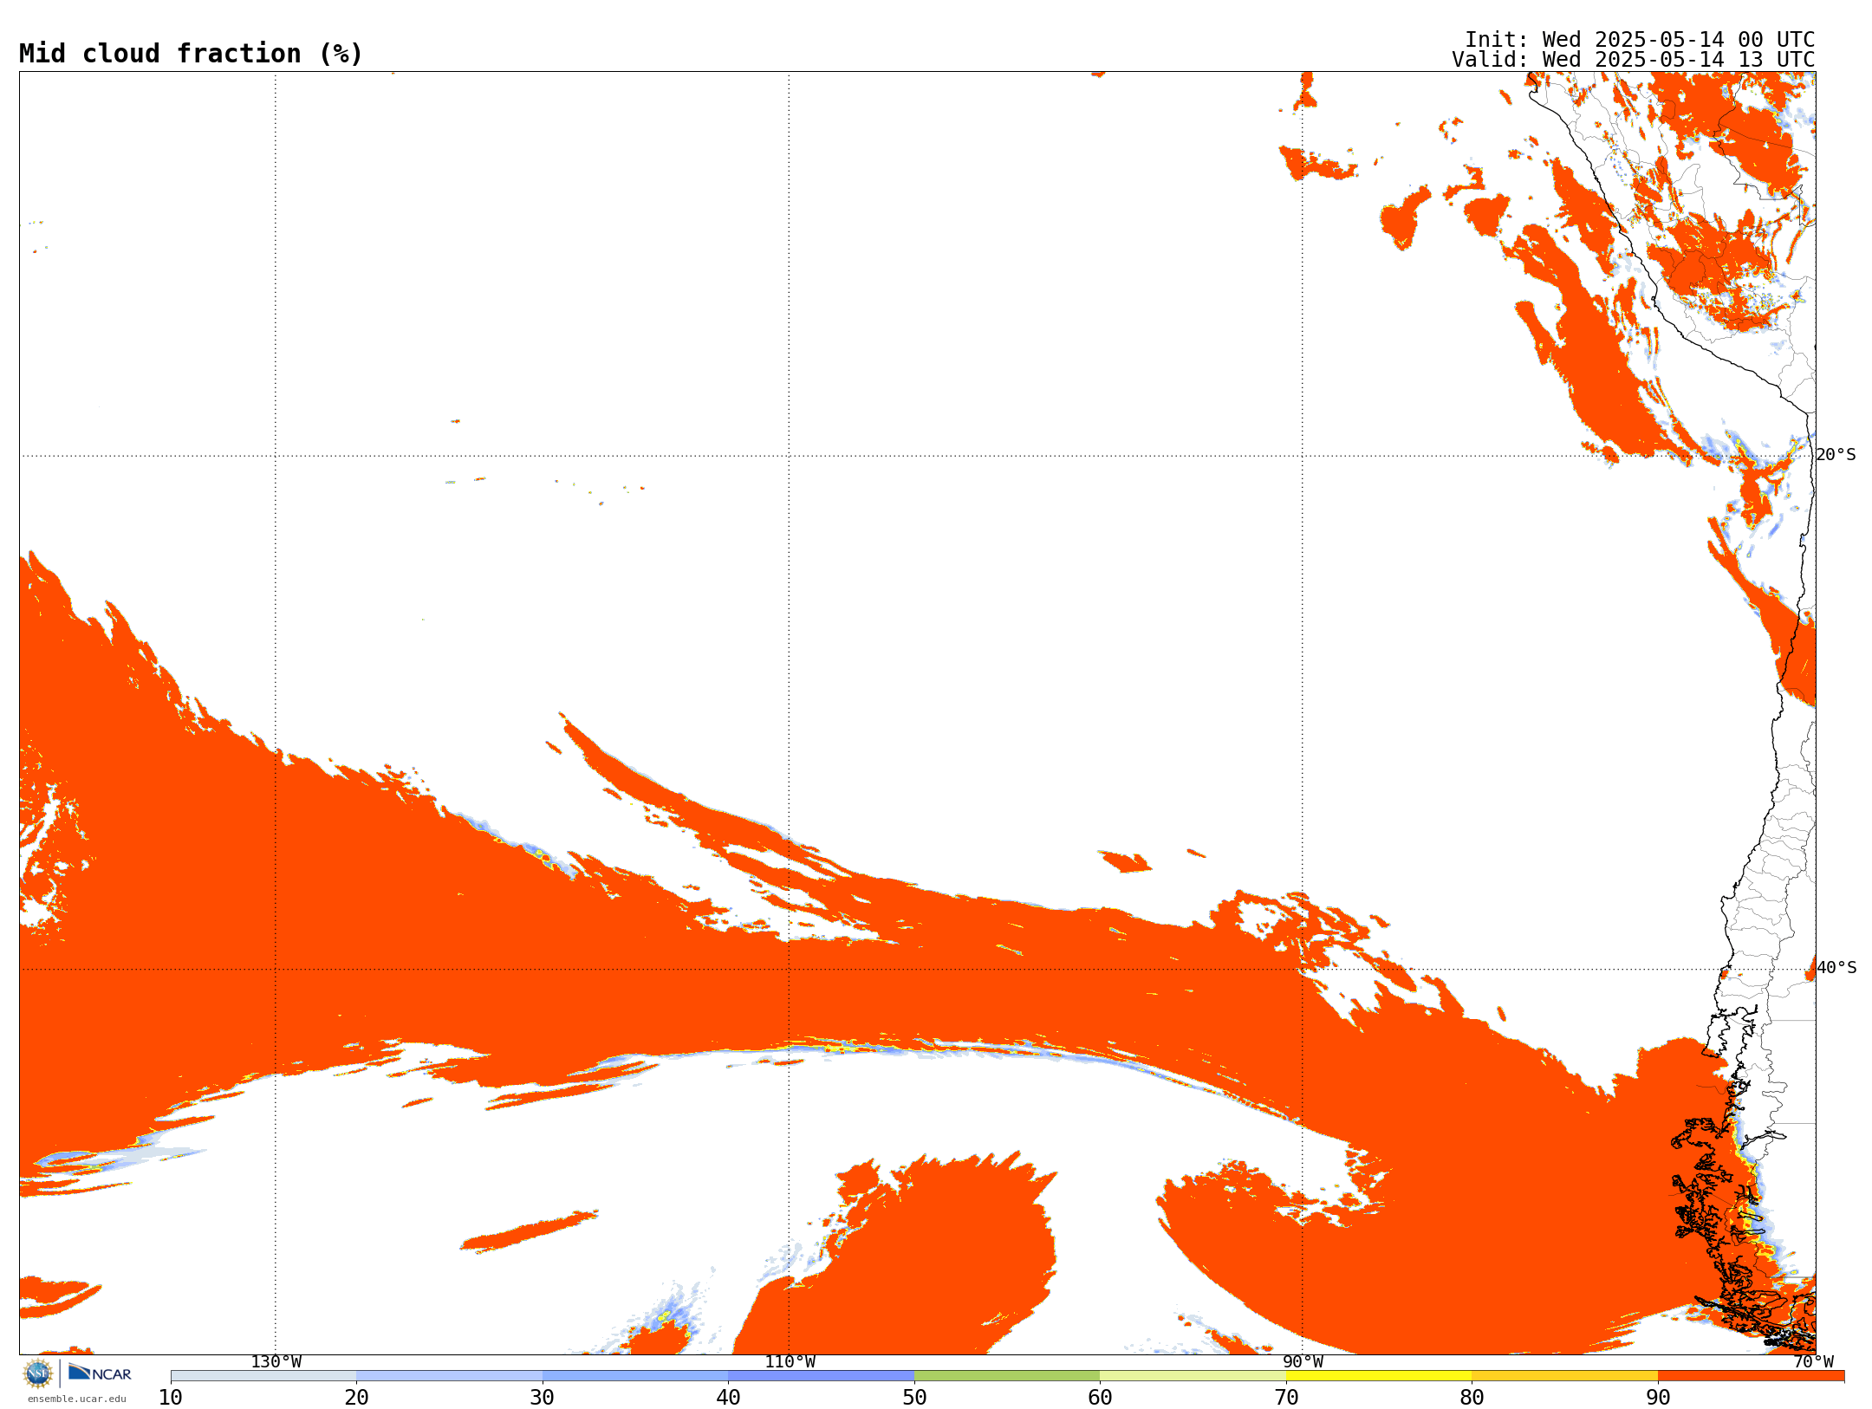Pick the 40-50 periwinkle colorbar segment
The image size is (1872, 1409).
821,1376
